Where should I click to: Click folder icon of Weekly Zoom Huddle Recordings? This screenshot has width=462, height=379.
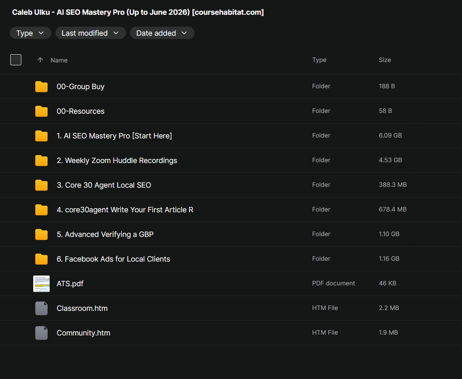pos(41,161)
